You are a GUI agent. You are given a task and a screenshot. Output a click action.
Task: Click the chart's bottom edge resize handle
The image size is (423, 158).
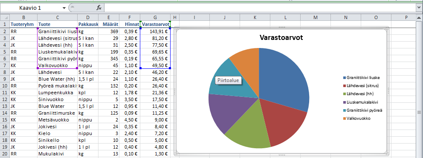[x=281, y=155]
